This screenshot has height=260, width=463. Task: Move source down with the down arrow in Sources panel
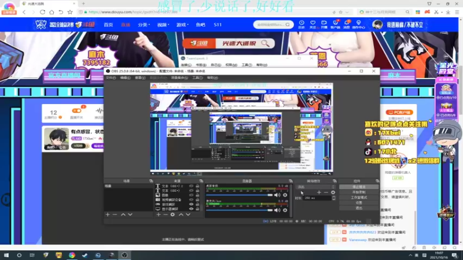point(188,214)
